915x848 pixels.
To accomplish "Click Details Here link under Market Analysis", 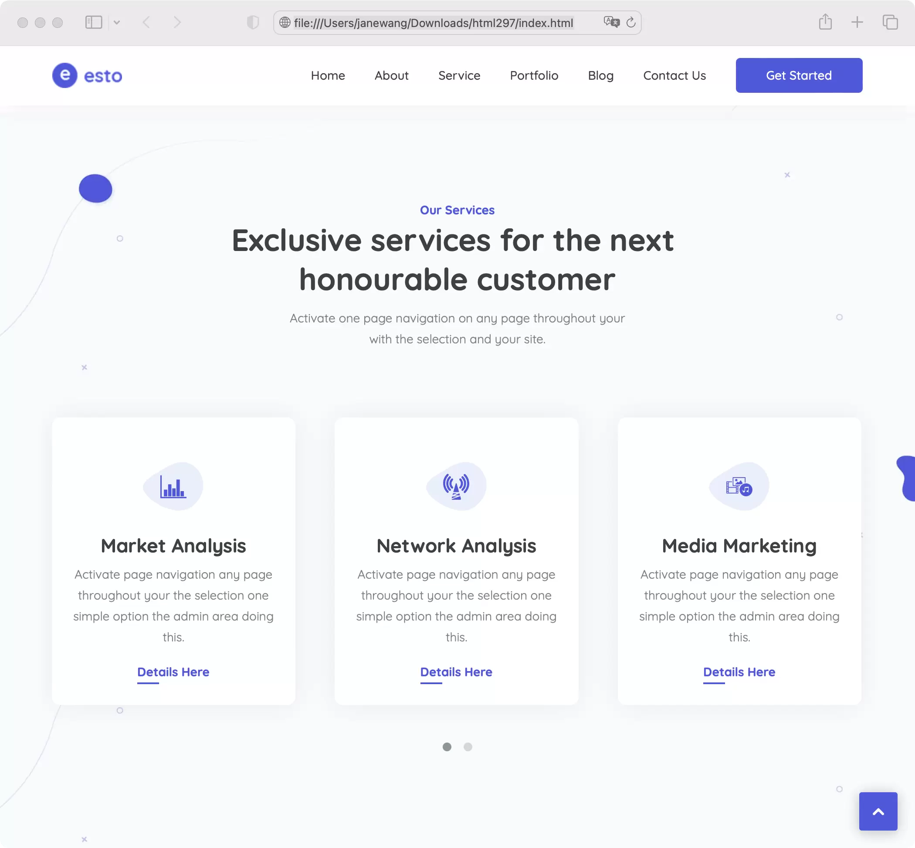I will (173, 672).
